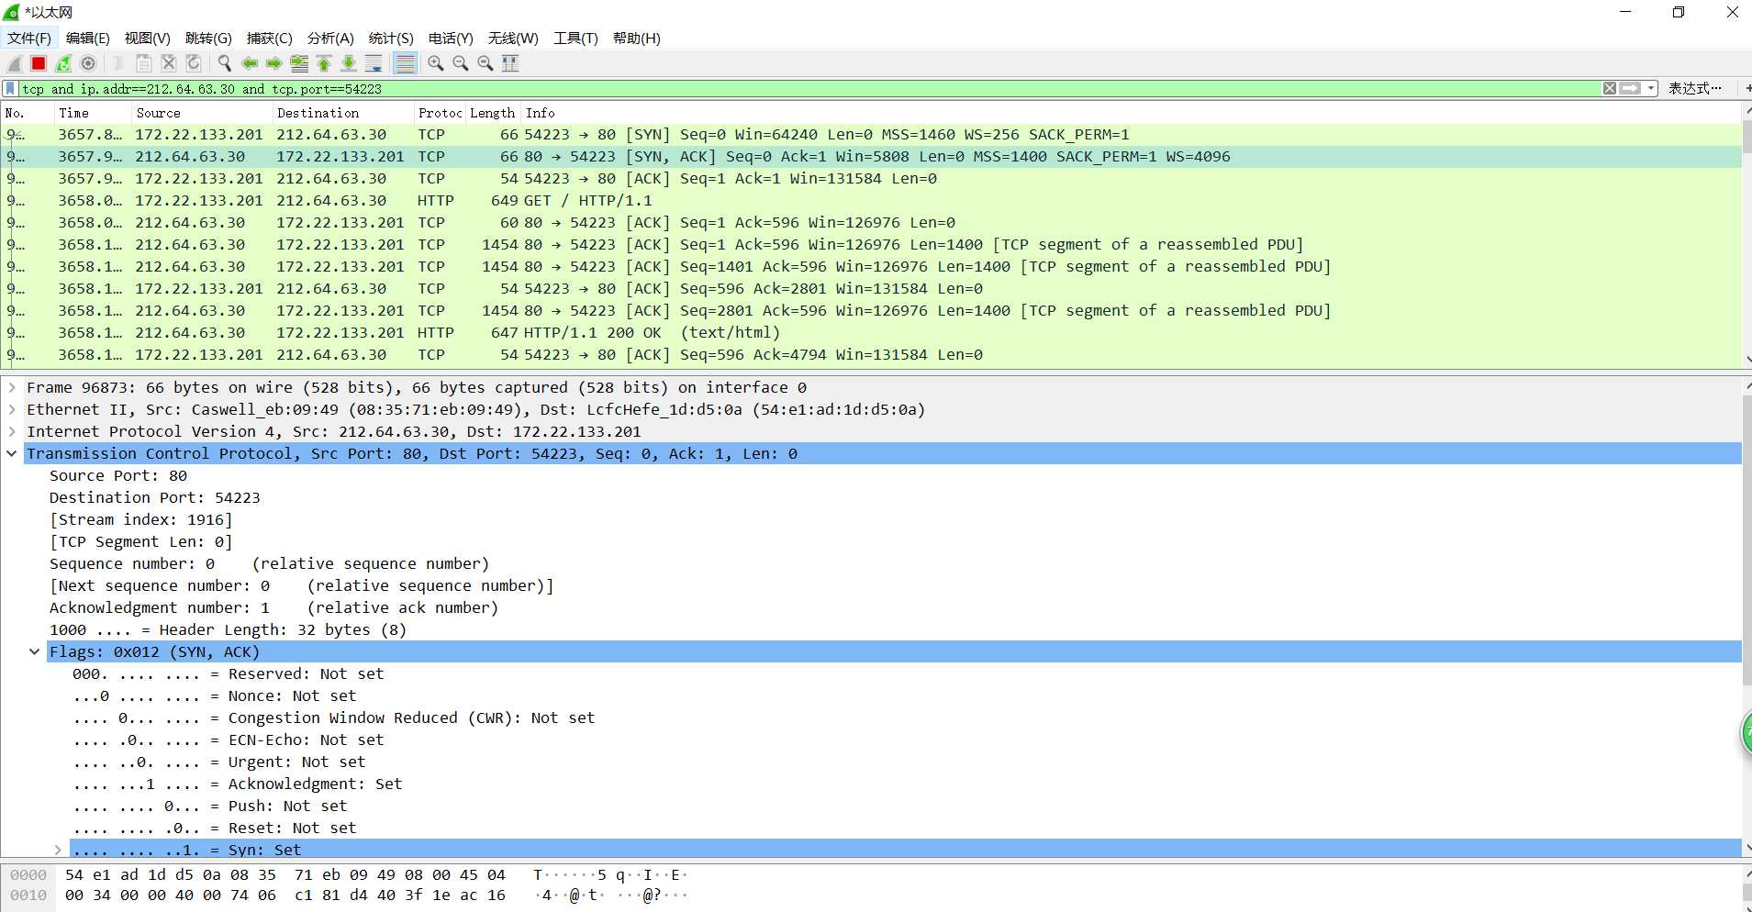
Task: Expand the Frame 96873 details
Action: coord(12,387)
